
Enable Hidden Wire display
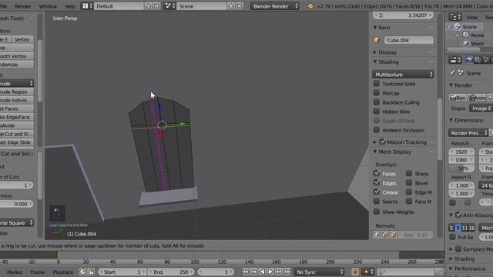click(377, 112)
